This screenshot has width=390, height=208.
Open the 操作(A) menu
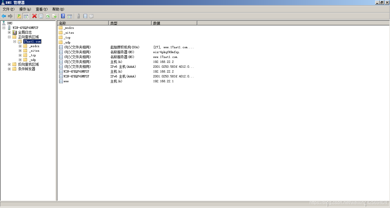pos(25,9)
